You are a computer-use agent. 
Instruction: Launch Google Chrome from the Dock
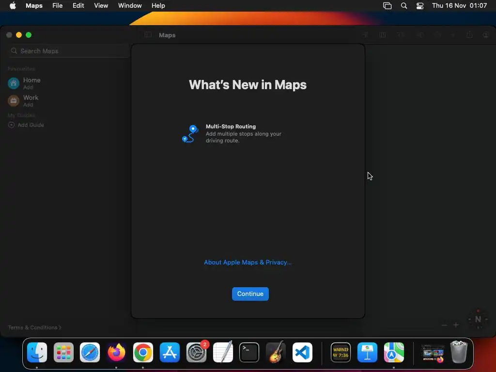tap(143, 353)
